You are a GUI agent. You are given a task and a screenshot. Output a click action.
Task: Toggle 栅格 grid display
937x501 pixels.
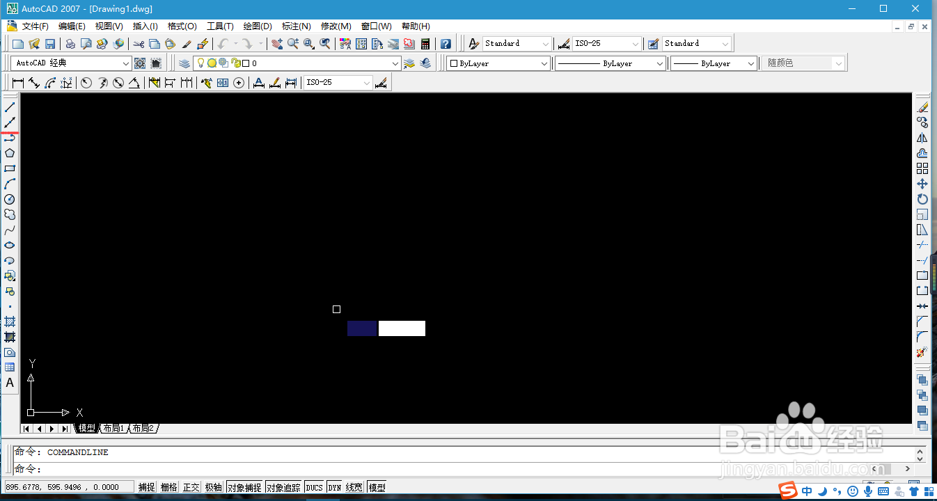(169, 487)
